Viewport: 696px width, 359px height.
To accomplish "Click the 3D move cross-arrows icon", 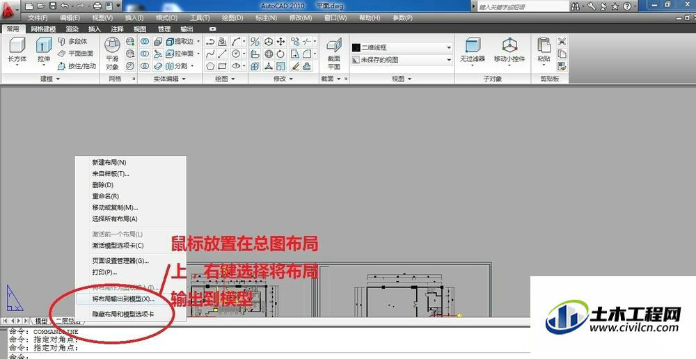I will (281, 41).
